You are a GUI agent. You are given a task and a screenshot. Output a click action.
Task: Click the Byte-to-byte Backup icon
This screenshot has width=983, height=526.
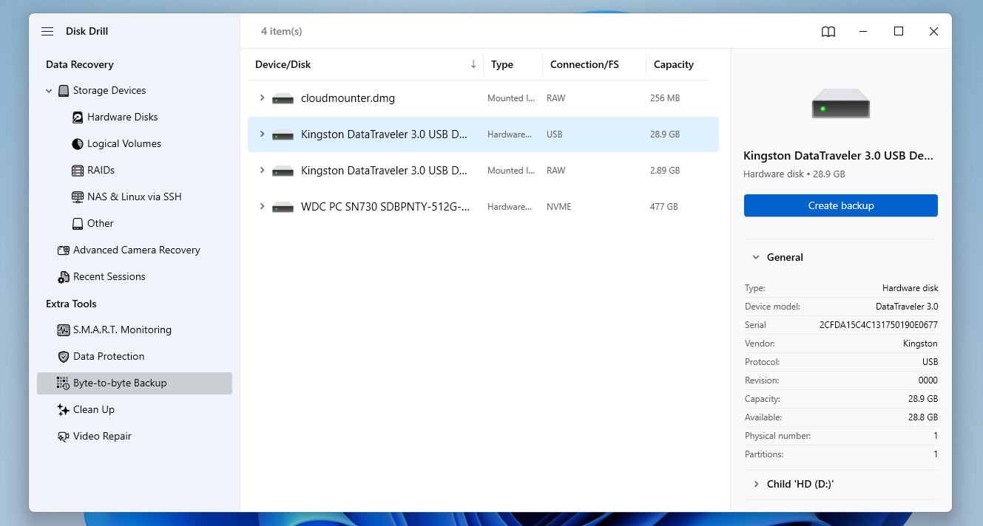(64, 383)
